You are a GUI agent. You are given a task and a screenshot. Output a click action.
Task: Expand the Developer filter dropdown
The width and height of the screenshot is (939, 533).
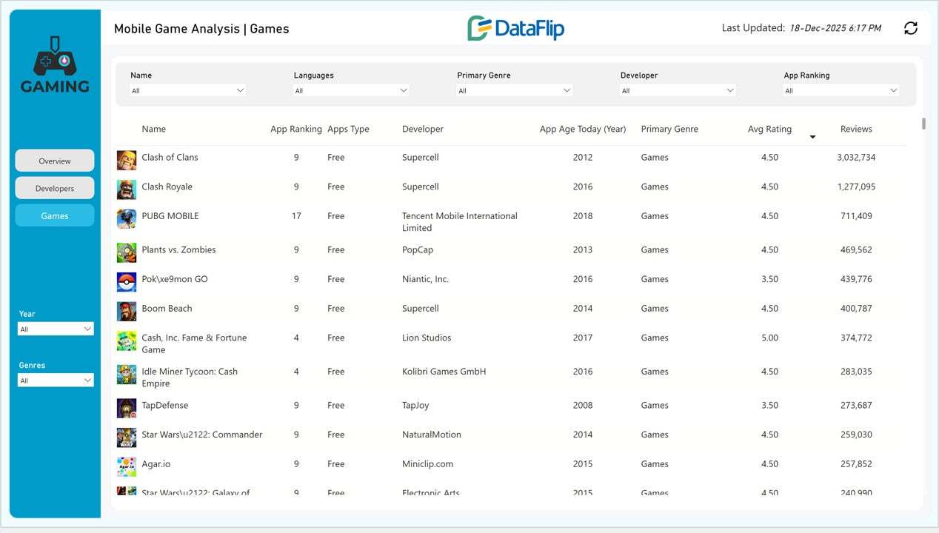pyautogui.click(x=678, y=90)
